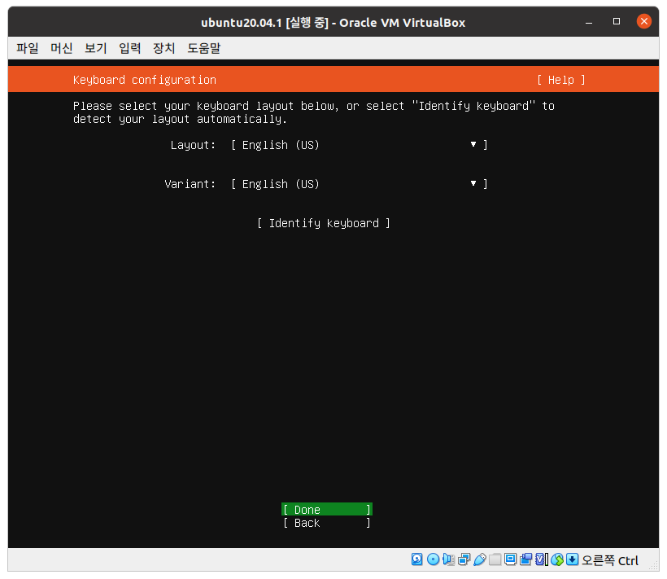Click the network adapters status icon
This screenshot has height=579, width=667.
tap(464, 559)
